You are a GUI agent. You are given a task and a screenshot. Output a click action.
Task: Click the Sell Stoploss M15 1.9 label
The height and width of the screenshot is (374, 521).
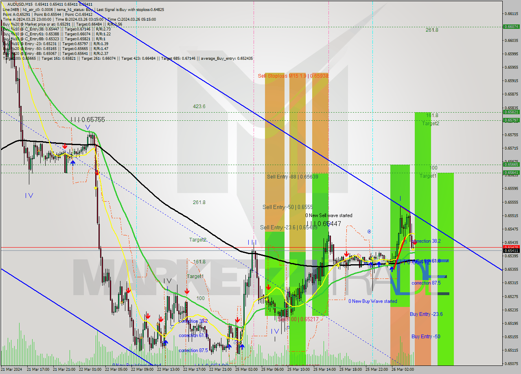294,76
